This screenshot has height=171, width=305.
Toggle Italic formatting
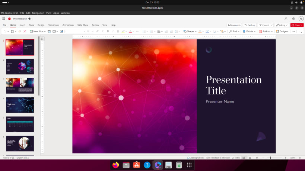tap(113, 31)
